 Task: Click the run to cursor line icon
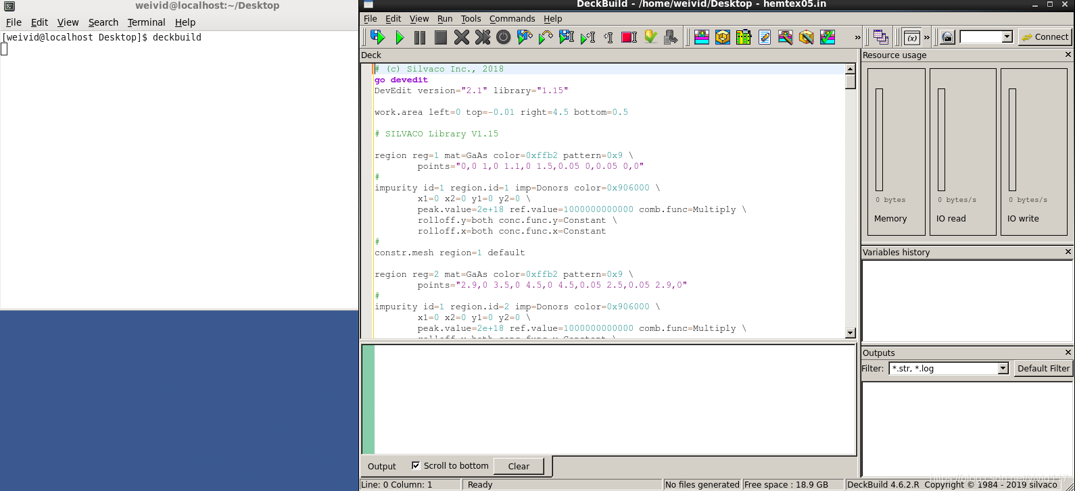tap(588, 37)
